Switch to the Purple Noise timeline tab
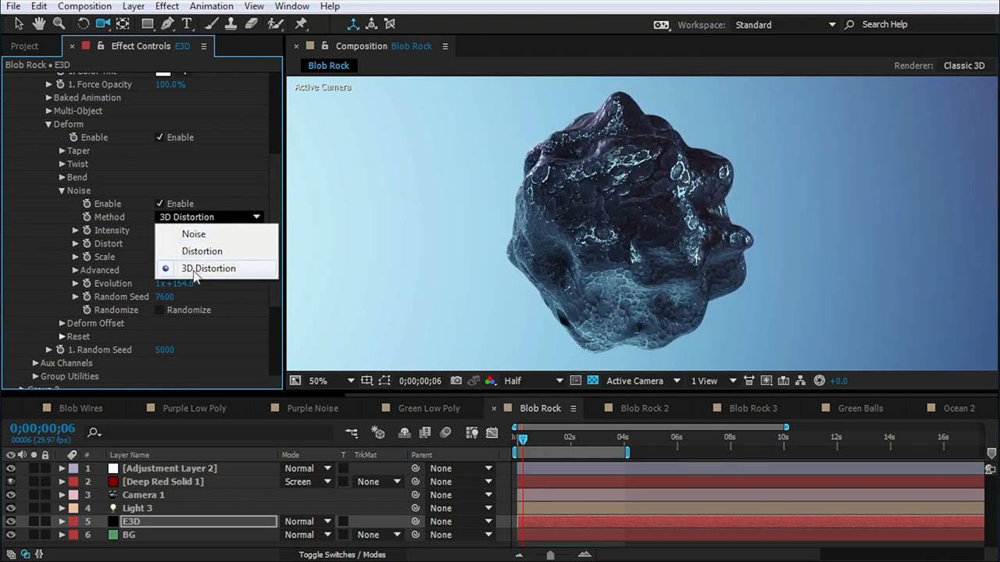Image resolution: width=1000 pixels, height=562 pixels. click(312, 408)
